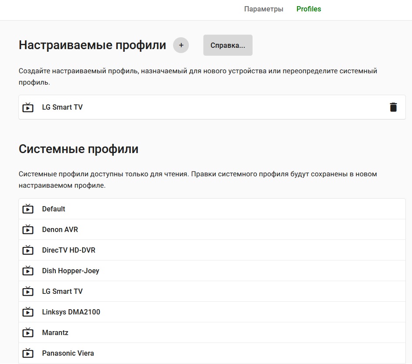Click the TV icon beside Linksys DMA2100

[28, 312]
